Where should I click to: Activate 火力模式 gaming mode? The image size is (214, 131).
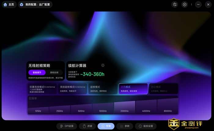[133, 89]
